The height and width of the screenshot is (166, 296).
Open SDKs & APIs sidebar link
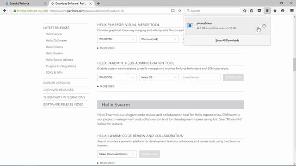54,72
